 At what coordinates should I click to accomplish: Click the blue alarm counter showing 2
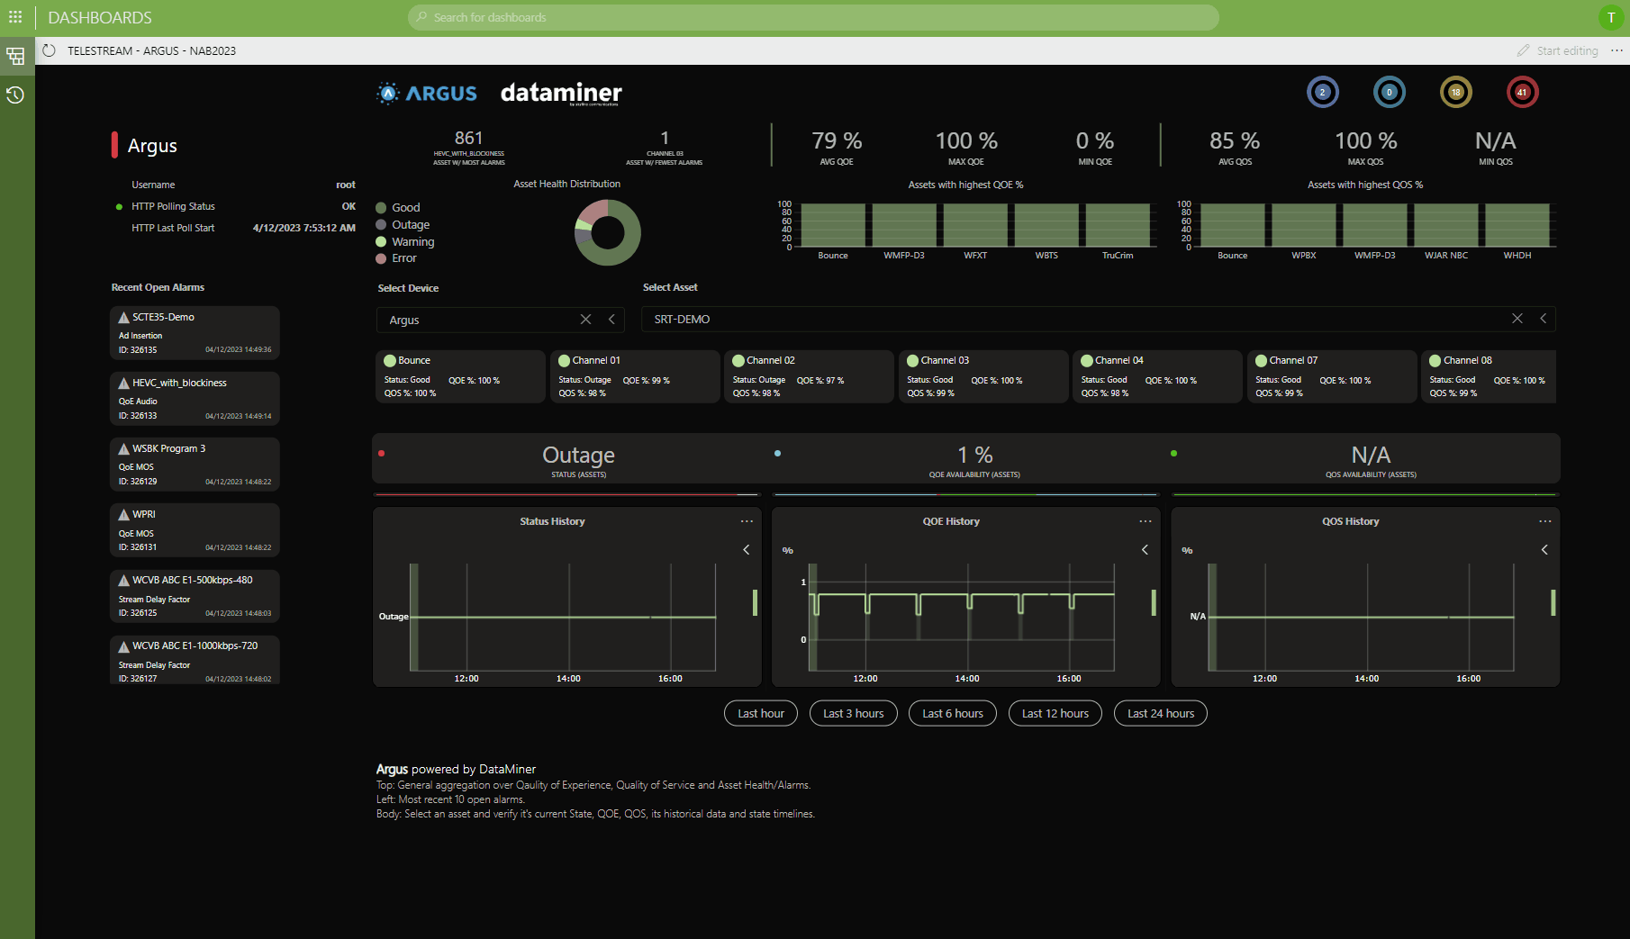coord(1323,92)
